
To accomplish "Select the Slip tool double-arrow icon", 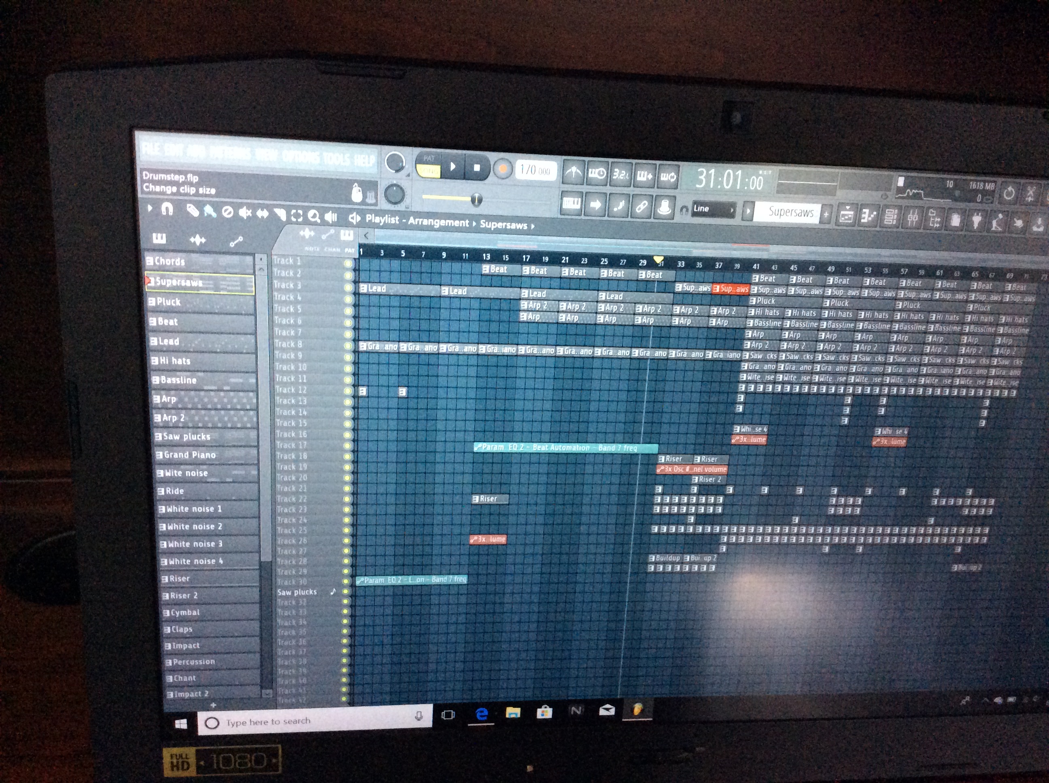I will coord(262,214).
